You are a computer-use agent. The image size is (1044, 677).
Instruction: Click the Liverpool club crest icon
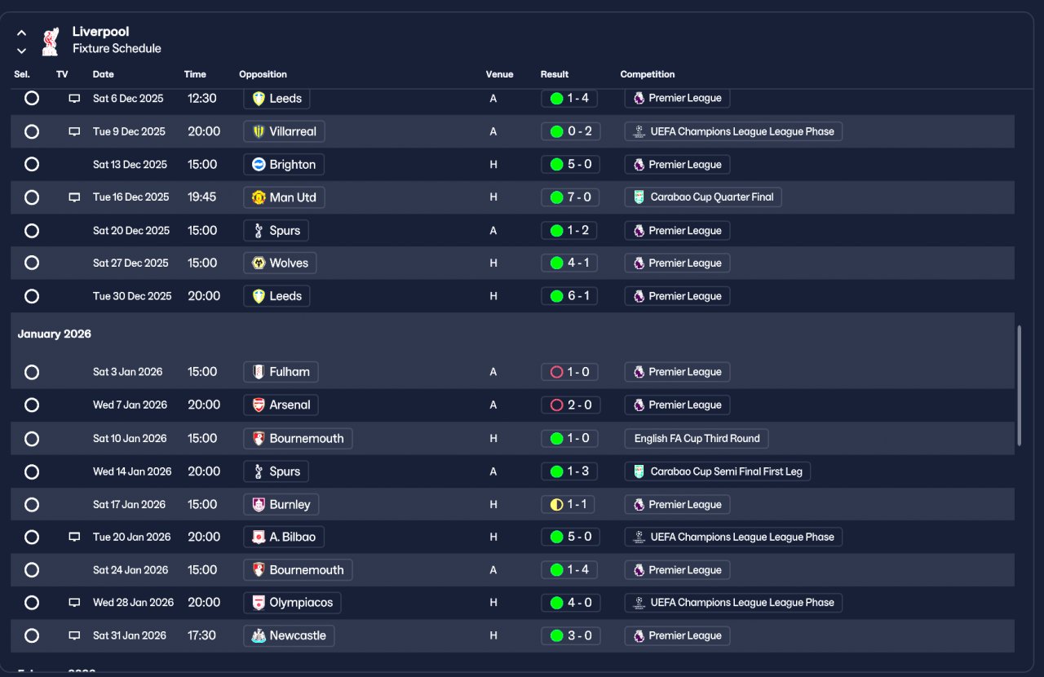[x=51, y=41]
